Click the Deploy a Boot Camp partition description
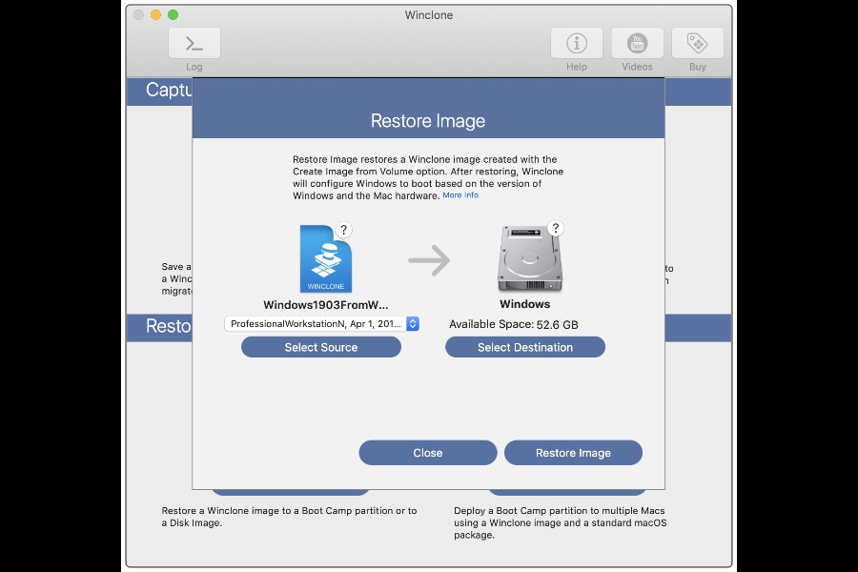The height and width of the screenshot is (572, 858). click(561, 522)
